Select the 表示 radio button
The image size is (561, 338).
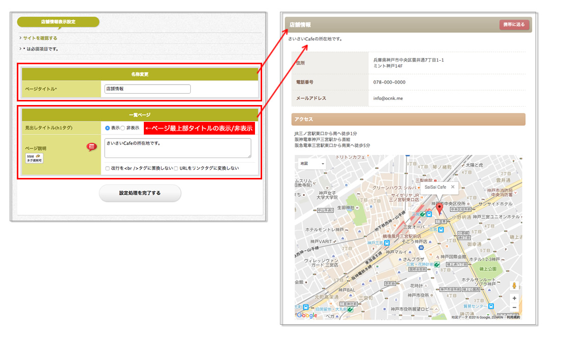click(107, 128)
